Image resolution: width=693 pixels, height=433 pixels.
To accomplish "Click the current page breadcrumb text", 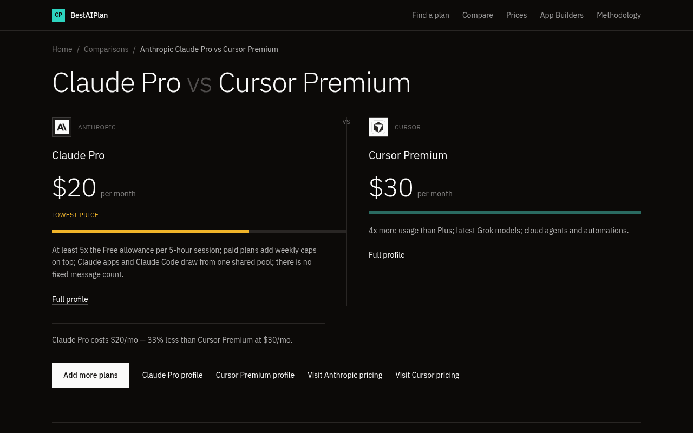I will (x=209, y=49).
